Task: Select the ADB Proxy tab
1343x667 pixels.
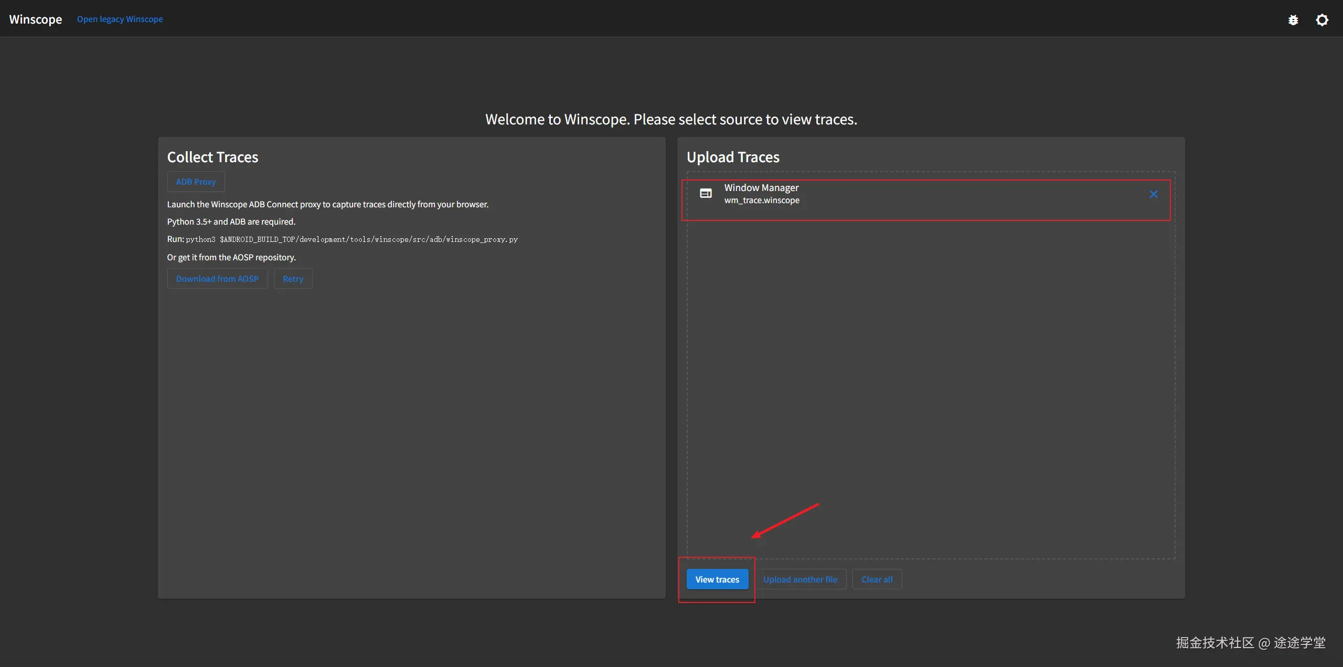Action: click(x=196, y=182)
